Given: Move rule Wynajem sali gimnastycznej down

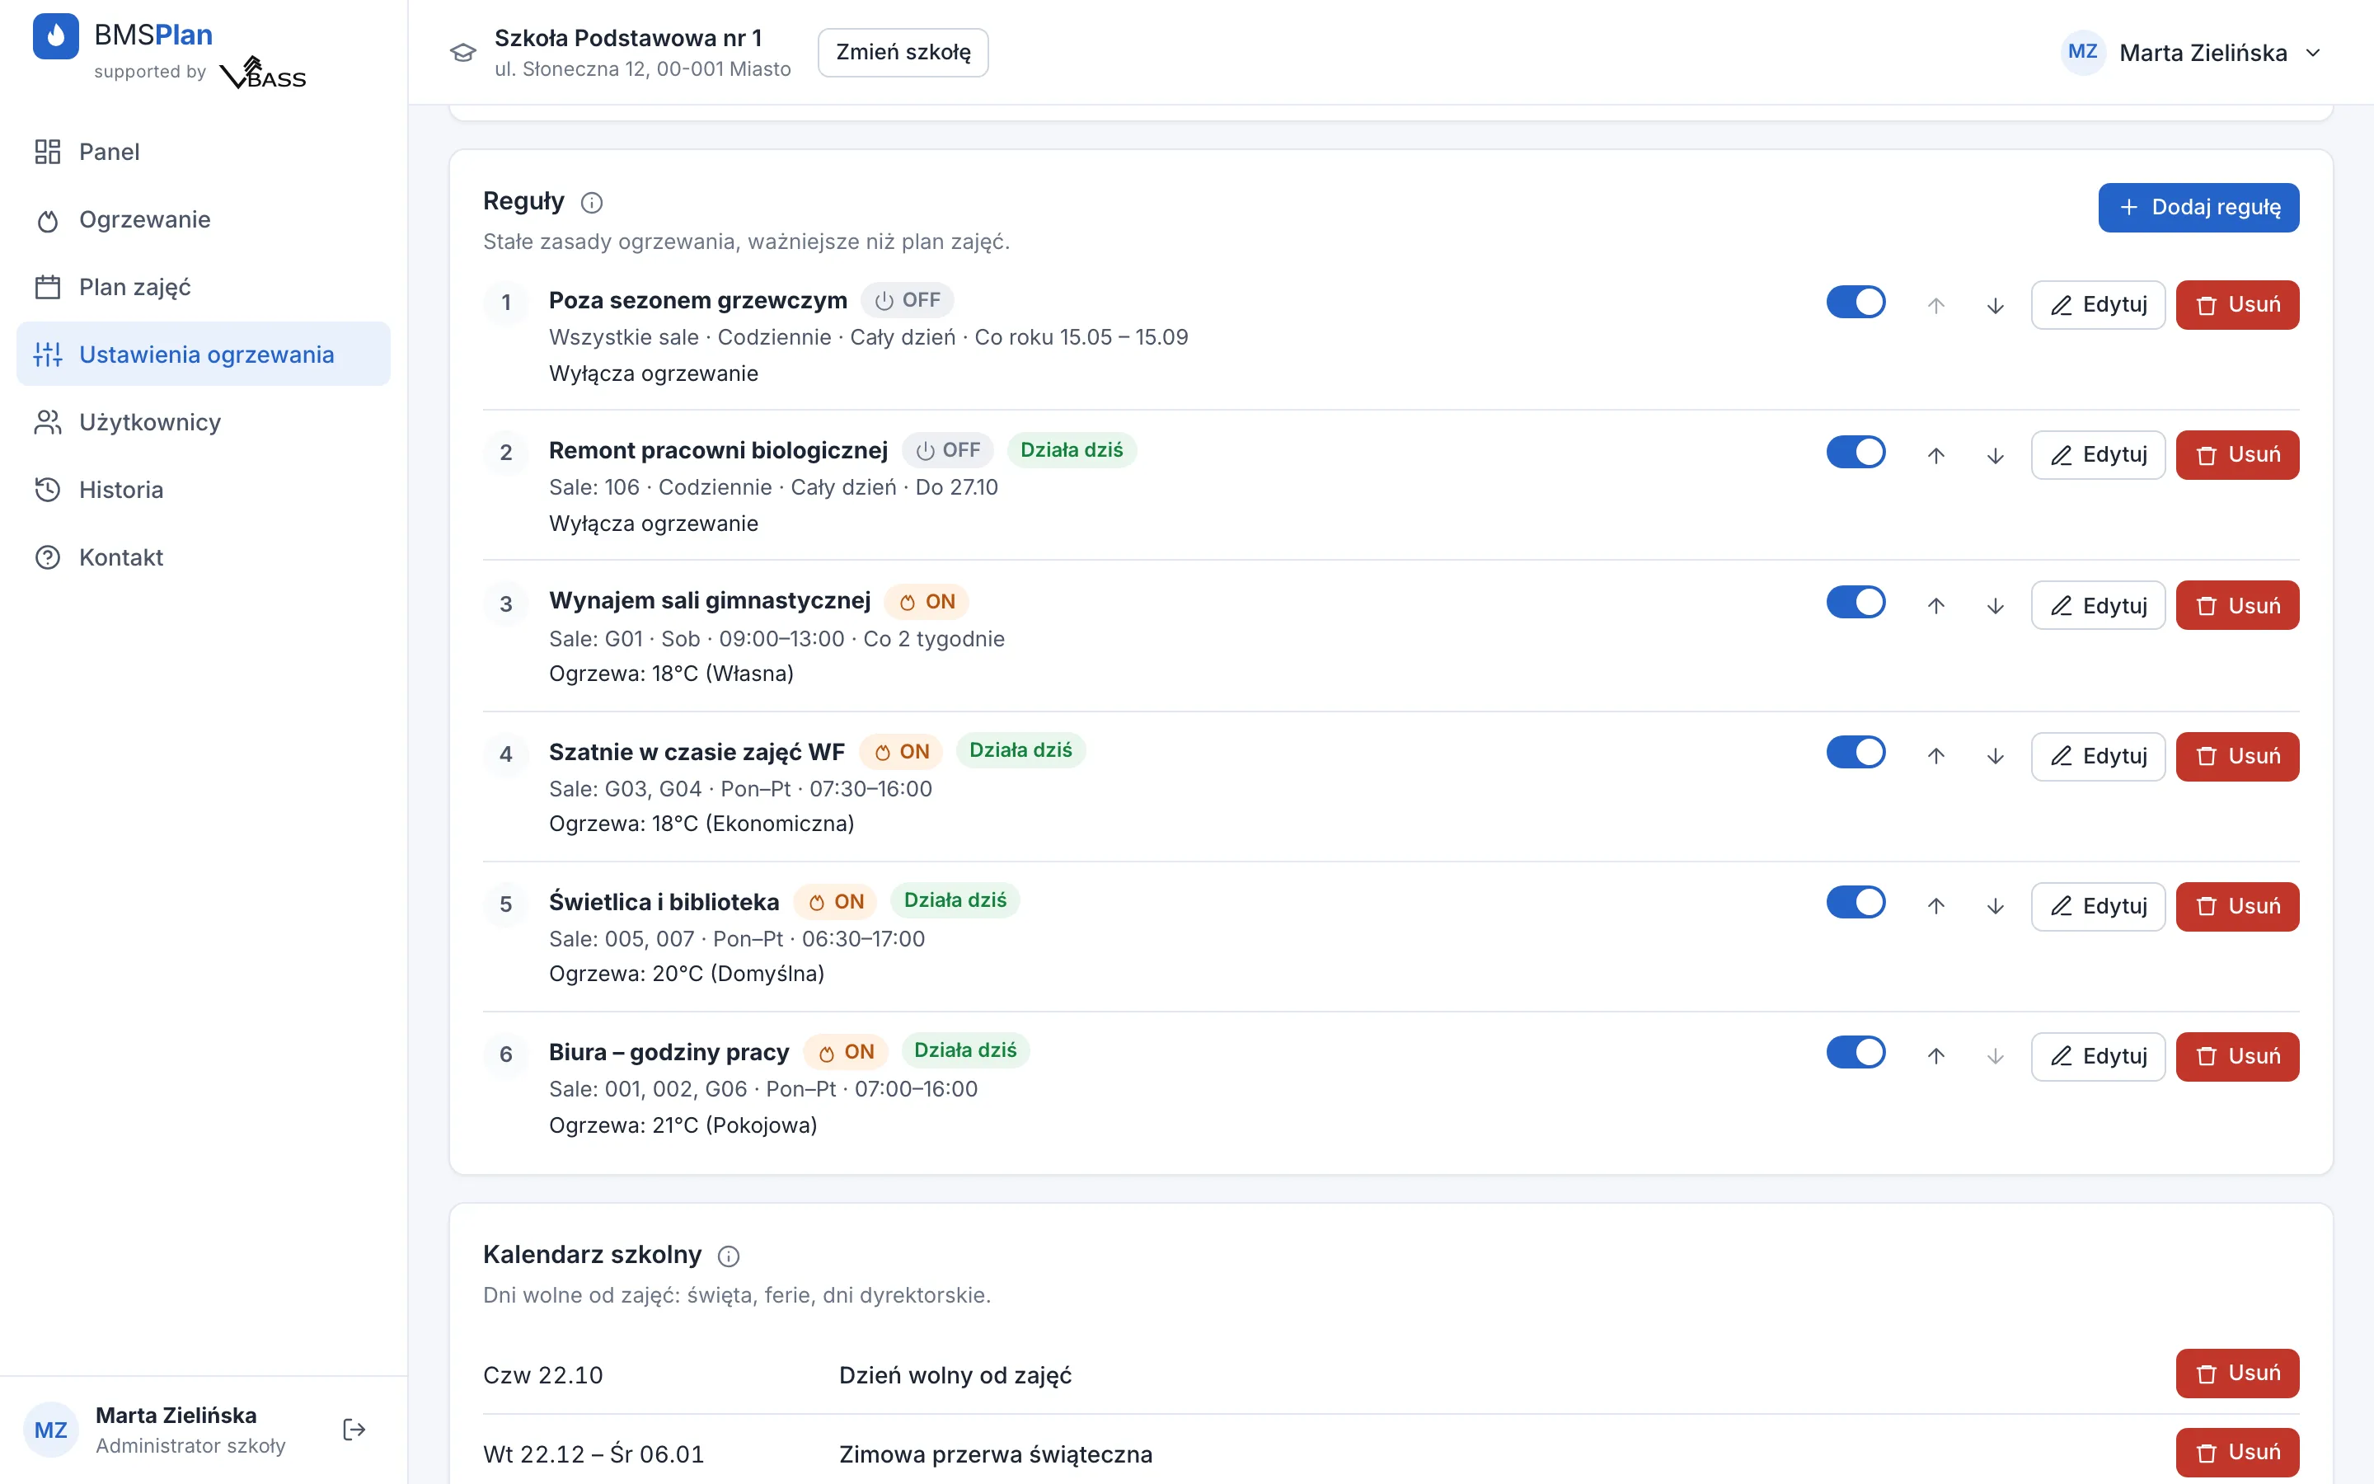Looking at the screenshot, I should click(1996, 606).
